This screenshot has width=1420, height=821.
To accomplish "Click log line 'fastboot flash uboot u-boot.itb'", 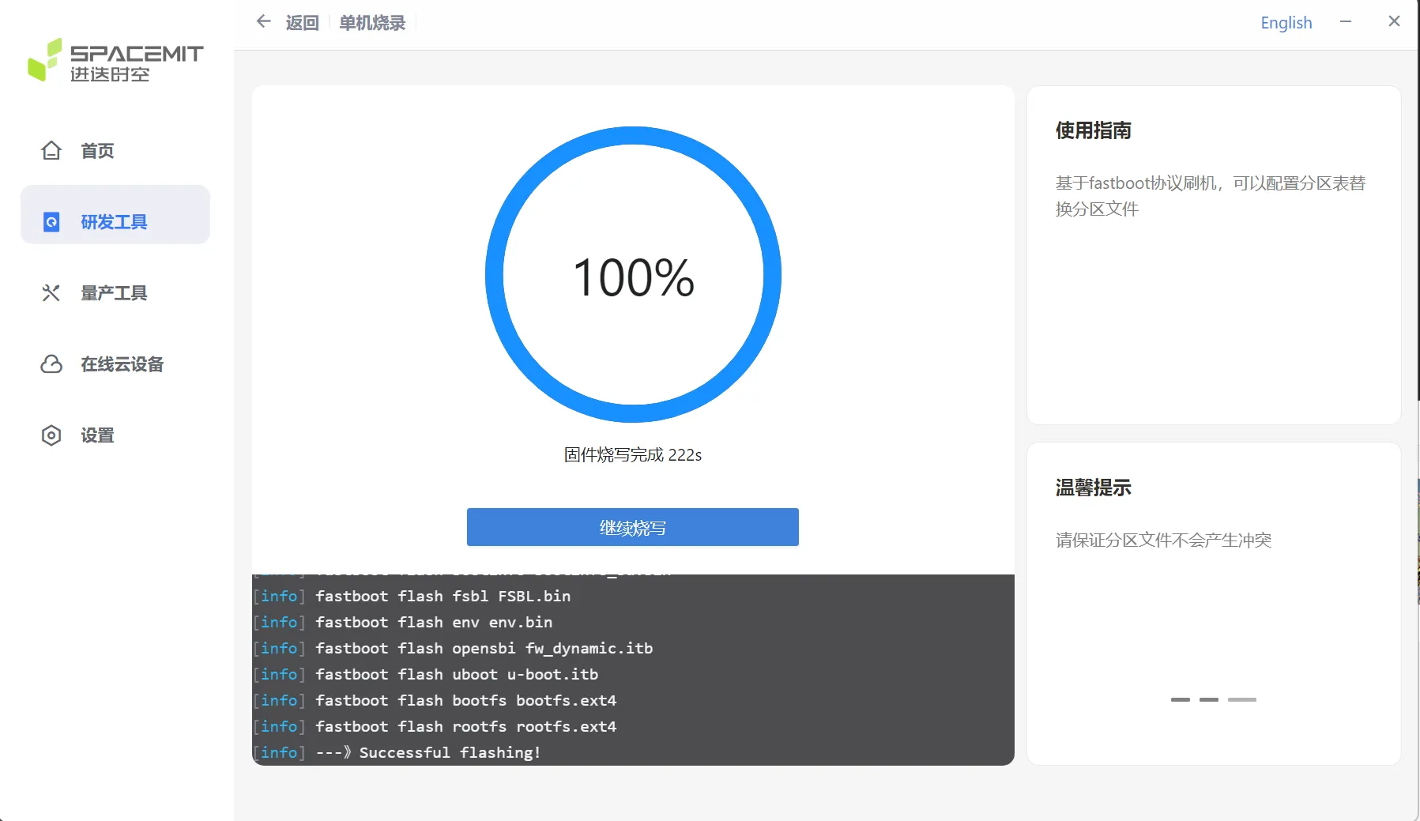I will [457, 674].
